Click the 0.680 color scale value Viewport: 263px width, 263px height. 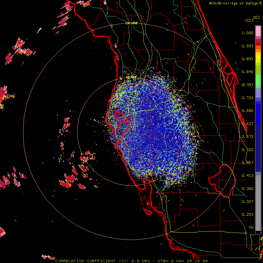pyautogui.click(x=248, y=111)
